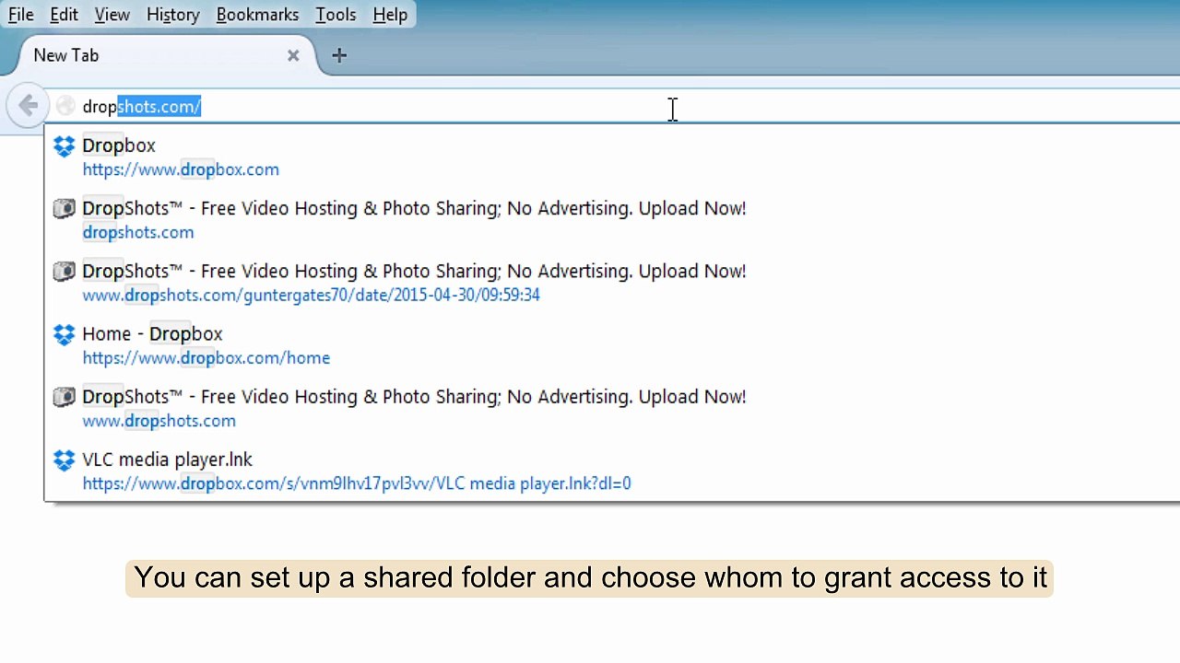This screenshot has height=663, width=1180.
Task: Select the VLC media player.lnk suggestion
Action: [612, 470]
